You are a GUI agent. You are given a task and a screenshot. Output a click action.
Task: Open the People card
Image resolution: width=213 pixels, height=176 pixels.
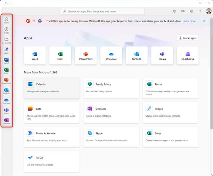click(171, 112)
